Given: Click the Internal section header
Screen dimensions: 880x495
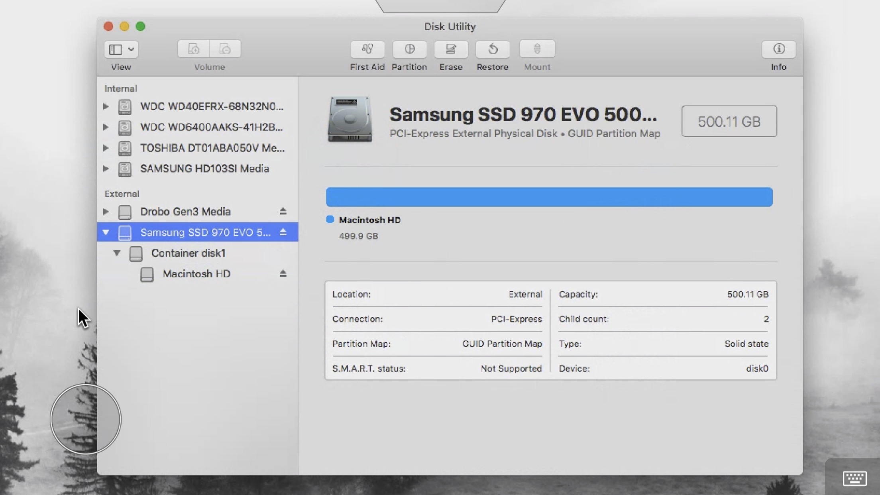Looking at the screenshot, I should (x=121, y=88).
